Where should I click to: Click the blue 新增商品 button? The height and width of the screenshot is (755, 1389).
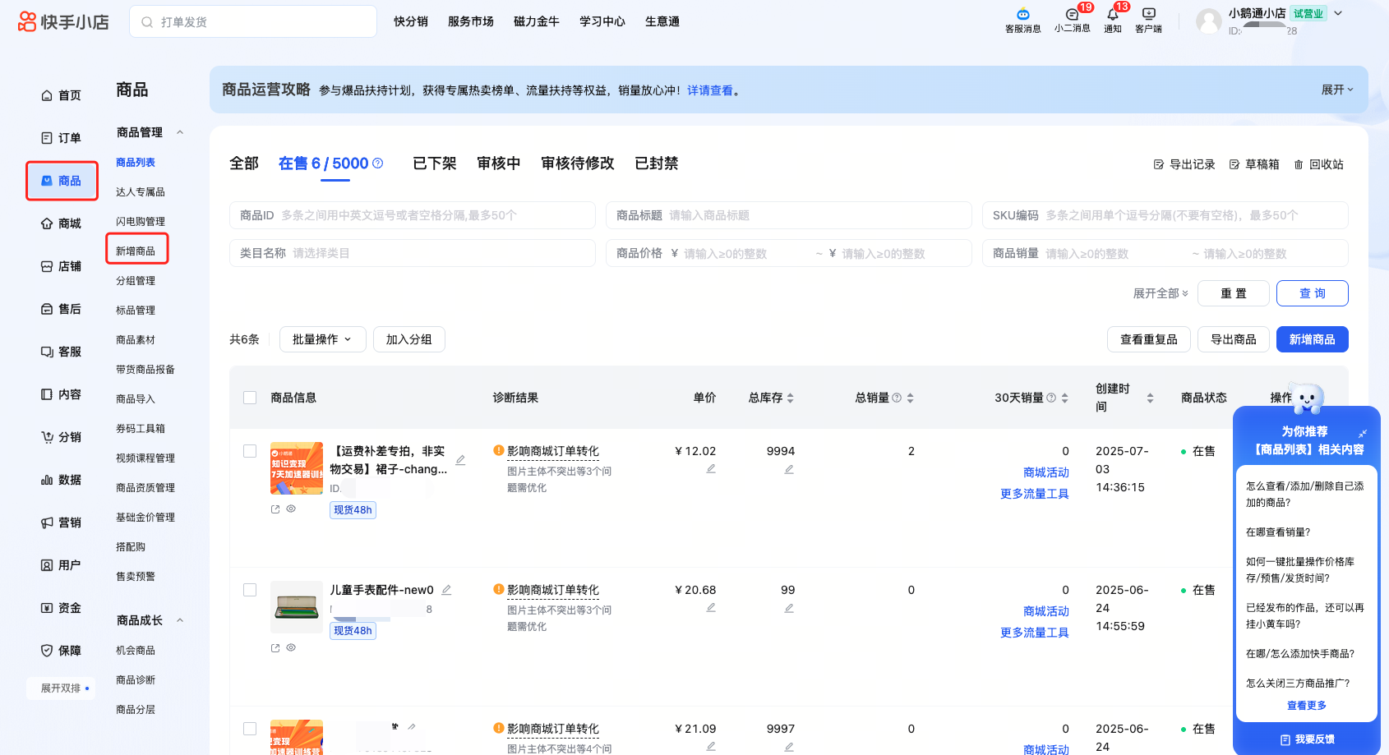[1312, 339]
